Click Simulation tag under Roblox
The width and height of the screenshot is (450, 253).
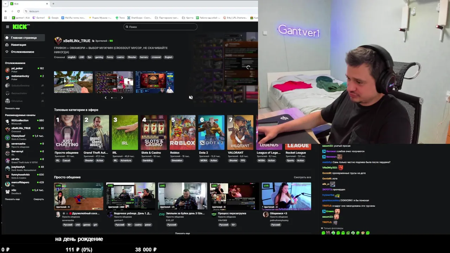177,161
